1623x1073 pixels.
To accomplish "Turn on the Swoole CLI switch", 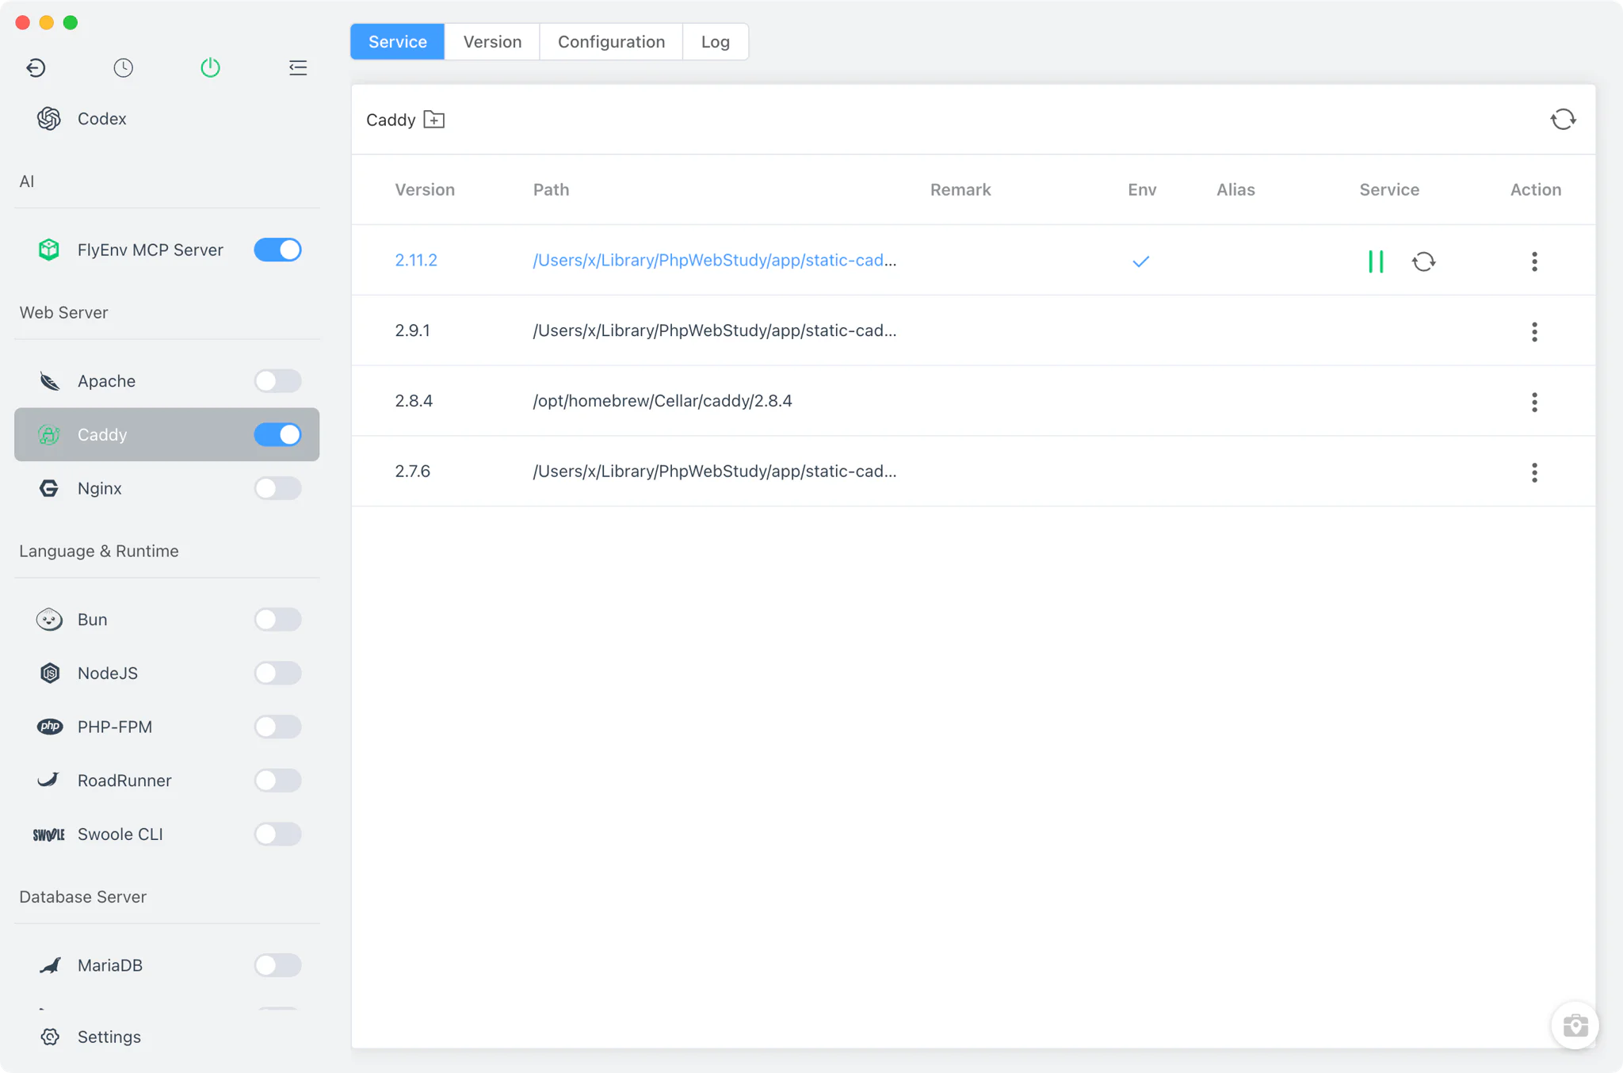I will [277, 834].
